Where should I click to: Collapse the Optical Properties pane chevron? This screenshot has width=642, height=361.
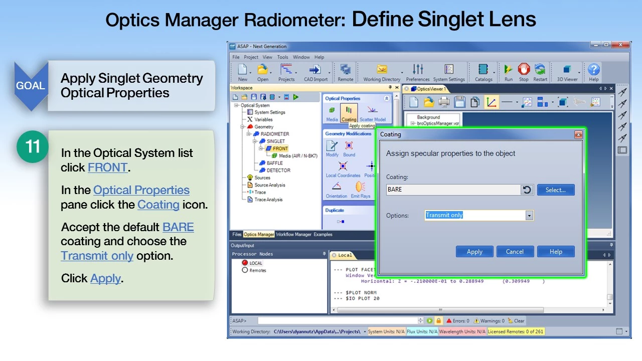[386, 99]
